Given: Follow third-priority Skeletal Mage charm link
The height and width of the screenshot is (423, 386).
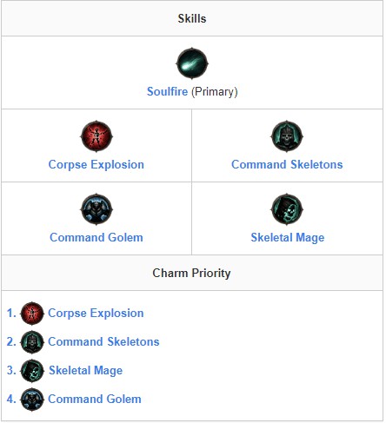Looking at the screenshot, I should point(85,371).
